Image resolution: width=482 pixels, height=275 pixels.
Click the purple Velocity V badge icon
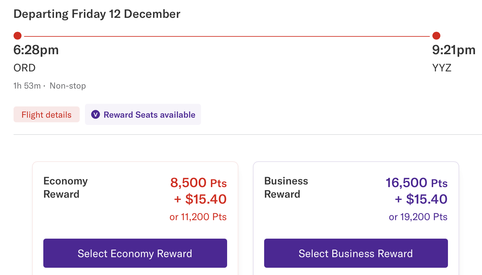pyautogui.click(x=96, y=114)
